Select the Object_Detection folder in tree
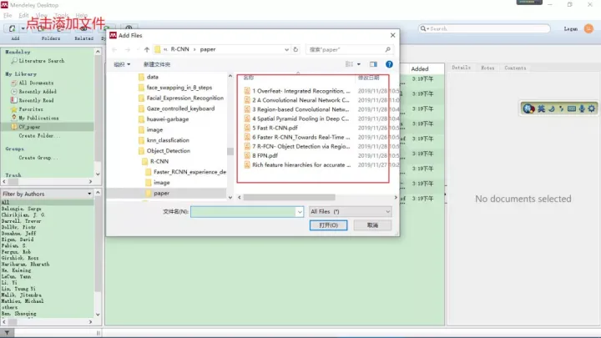 [169, 150]
